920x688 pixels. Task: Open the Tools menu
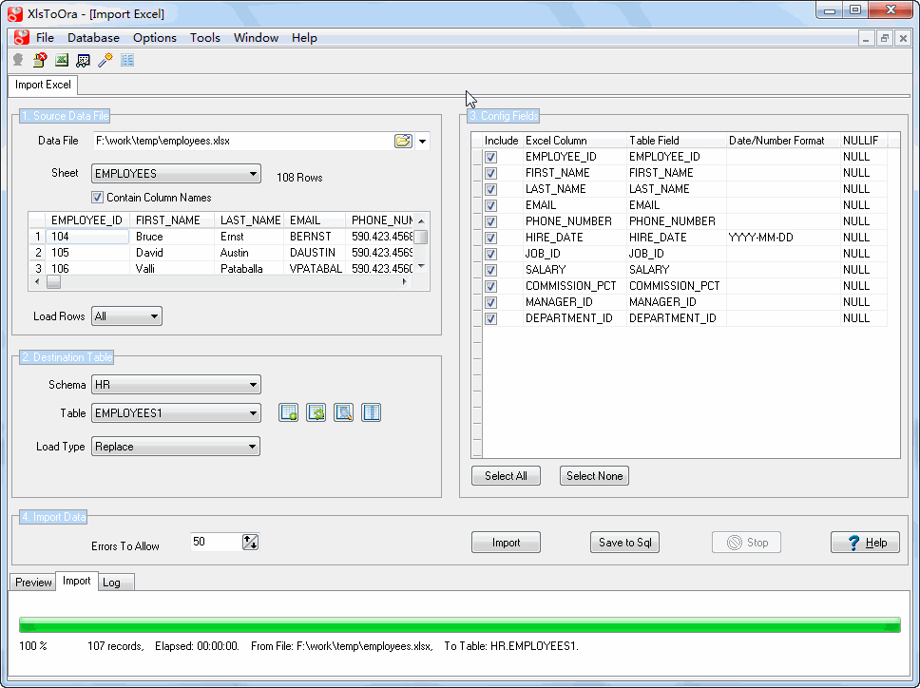tap(204, 38)
